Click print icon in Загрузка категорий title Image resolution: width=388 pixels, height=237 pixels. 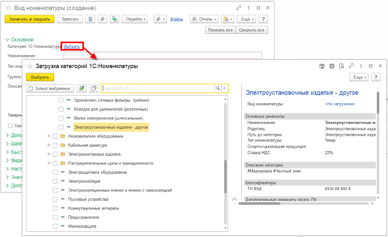pyautogui.click(x=331, y=66)
